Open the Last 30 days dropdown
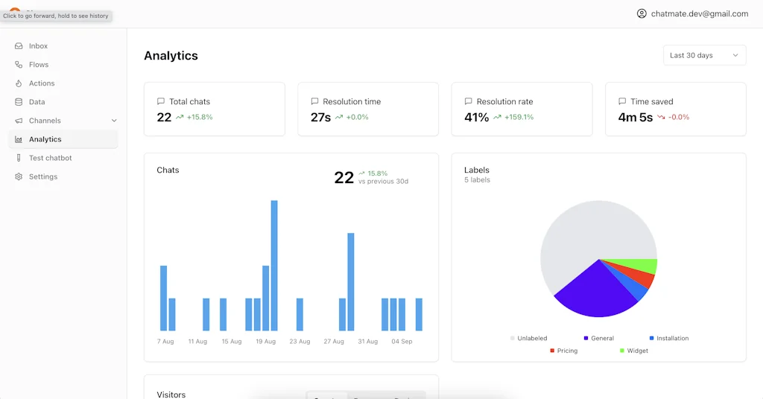 coord(704,55)
